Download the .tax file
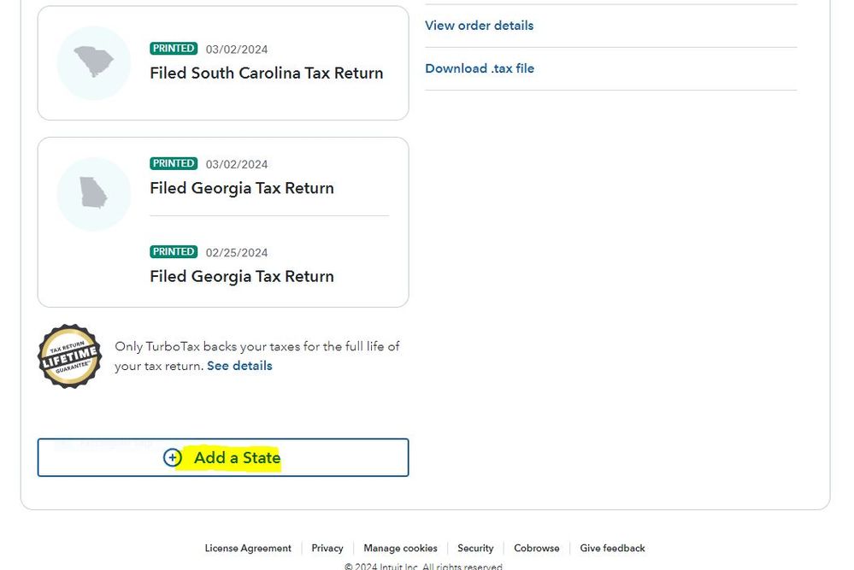This screenshot has height=570, width=854. [x=480, y=68]
